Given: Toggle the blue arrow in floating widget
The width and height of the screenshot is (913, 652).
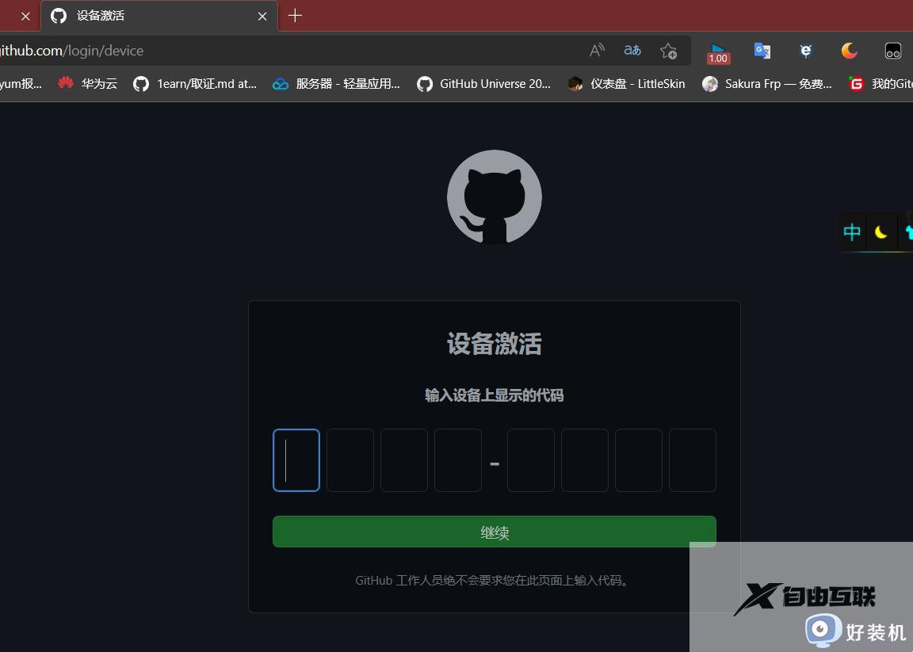Looking at the screenshot, I should (x=907, y=232).
